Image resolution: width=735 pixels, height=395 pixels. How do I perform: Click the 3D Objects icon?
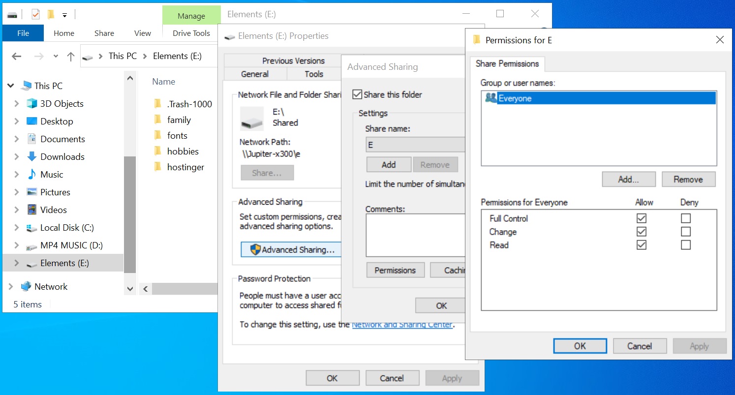pyautogui.click(x=32, y=104)
